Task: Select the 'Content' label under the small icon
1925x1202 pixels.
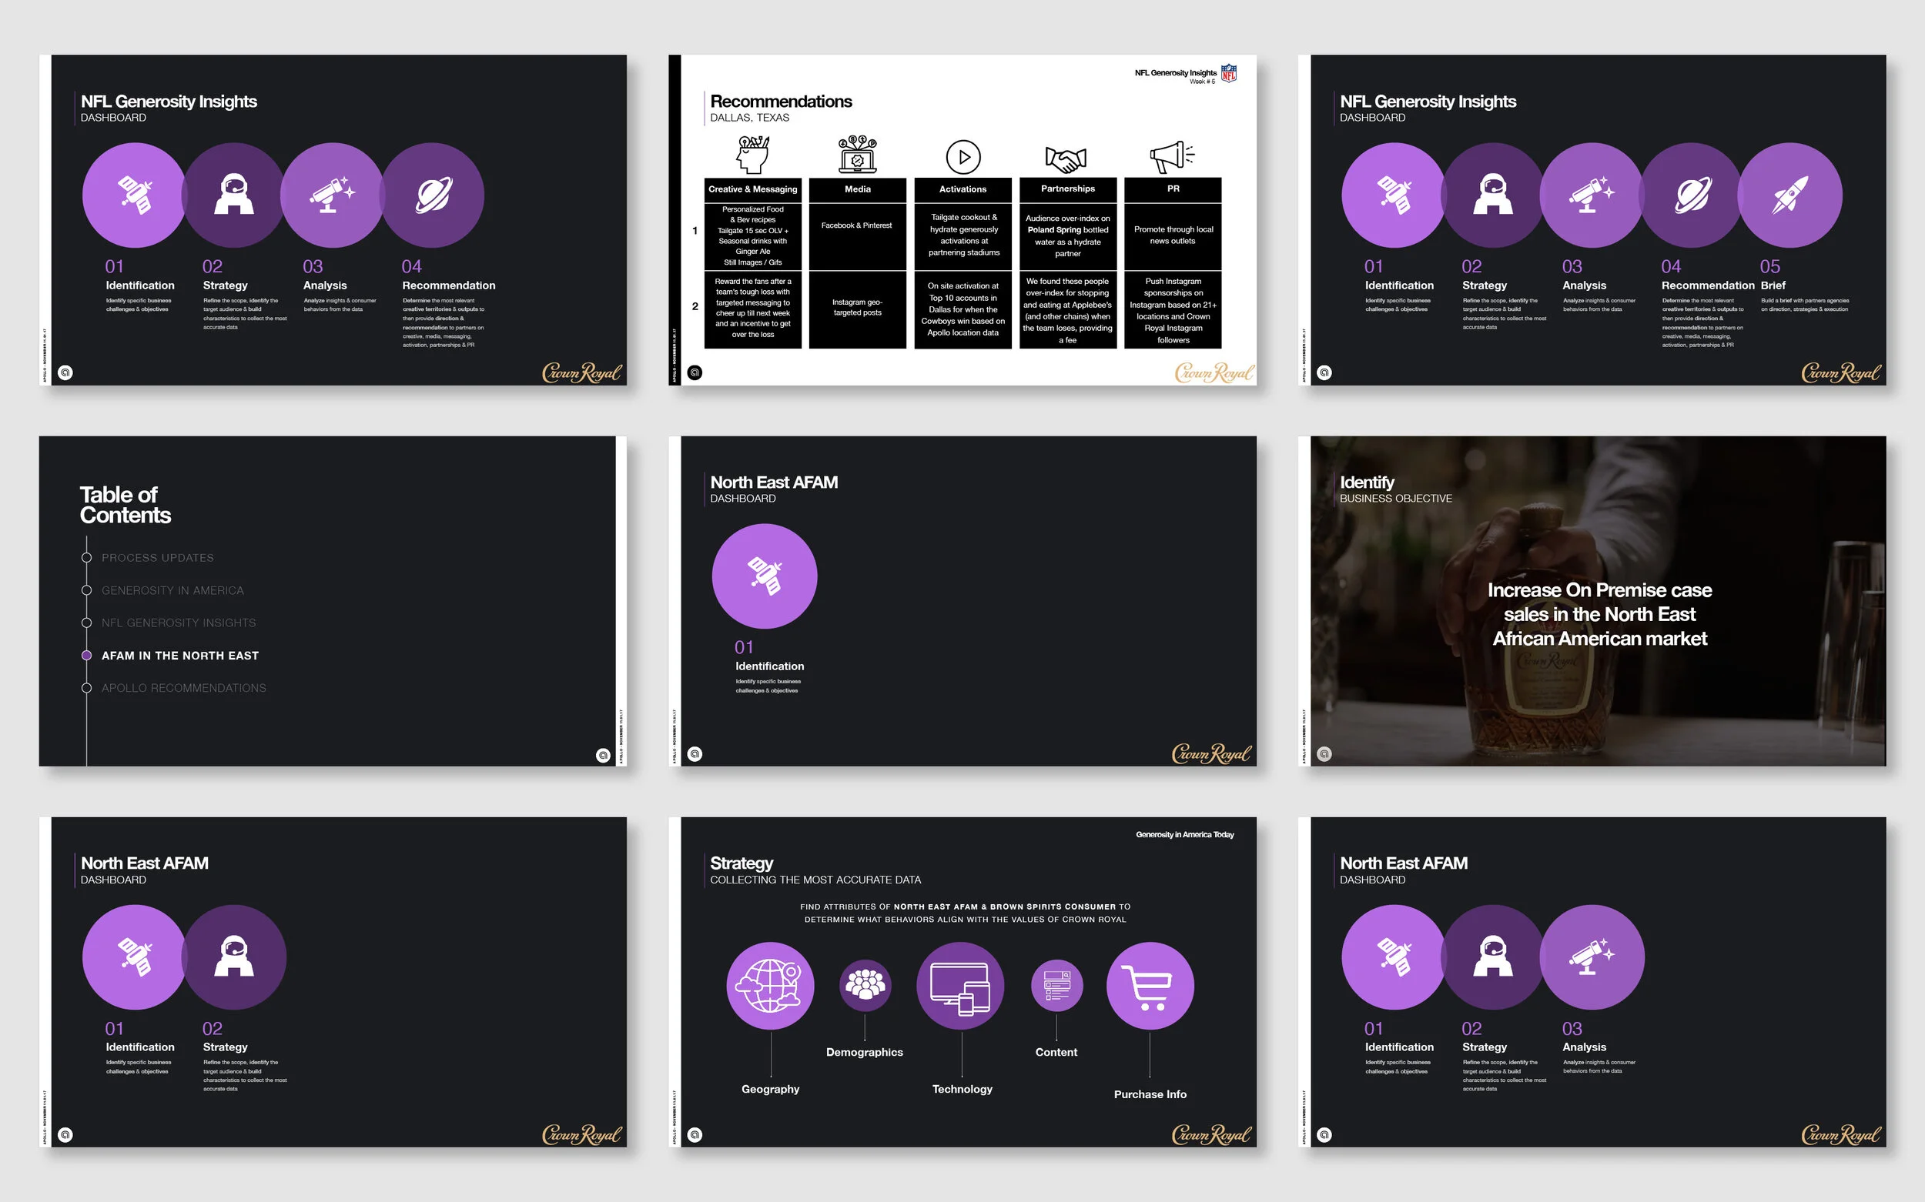Action: pyautogui.click(x=1056, y=1053)
